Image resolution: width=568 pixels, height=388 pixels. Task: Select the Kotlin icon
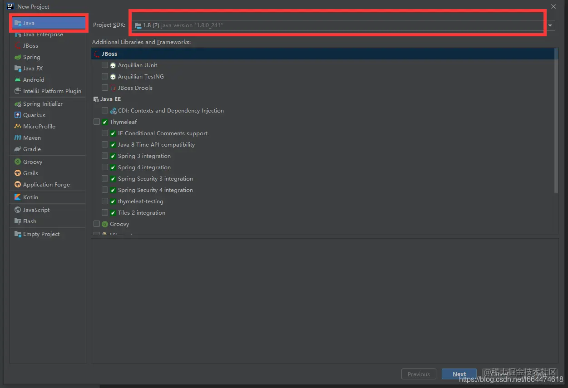18,197
